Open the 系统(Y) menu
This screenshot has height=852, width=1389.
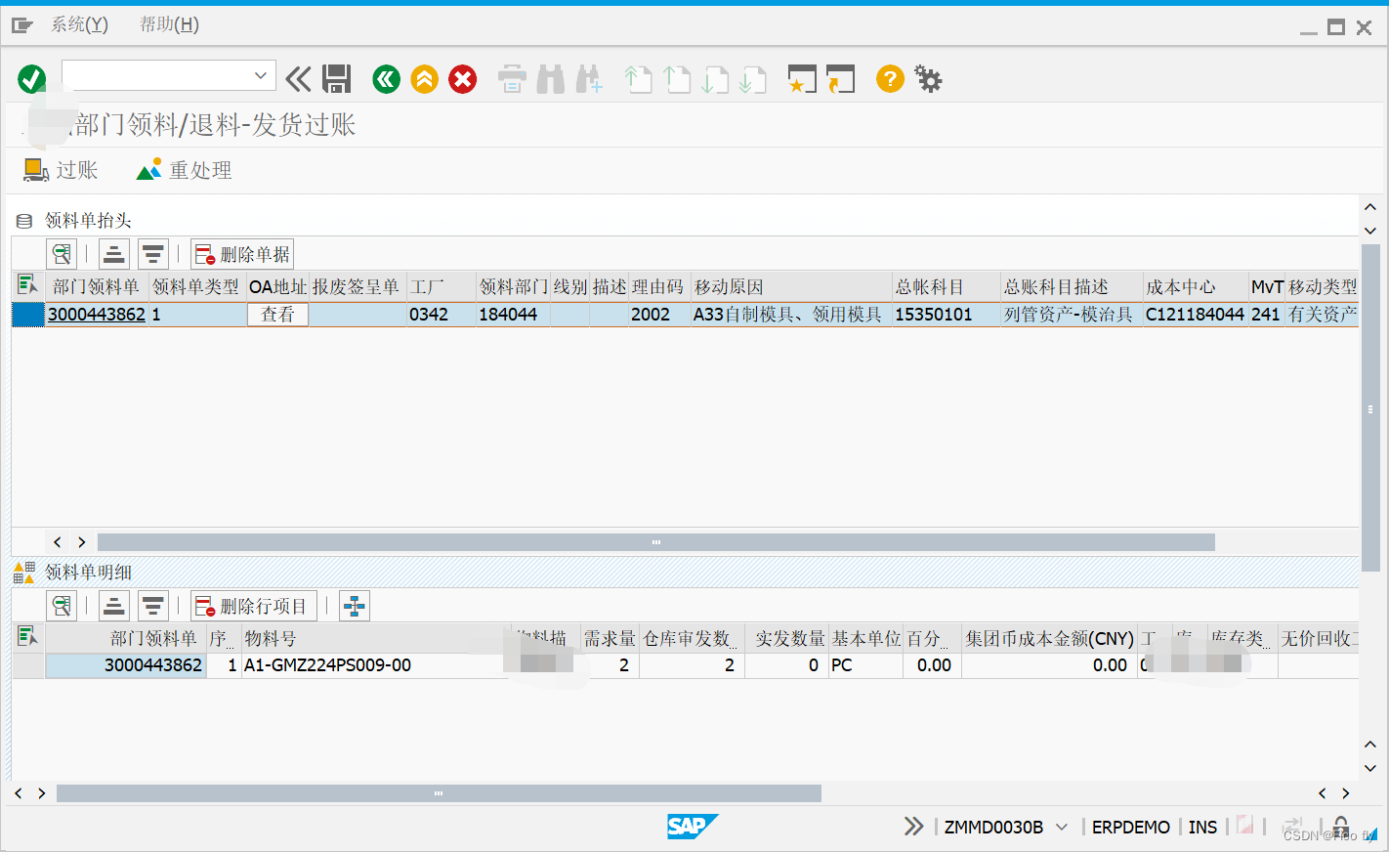[x=80, y=24]
